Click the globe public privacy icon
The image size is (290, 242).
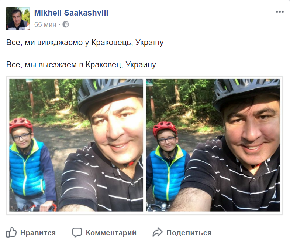[66, 24]
